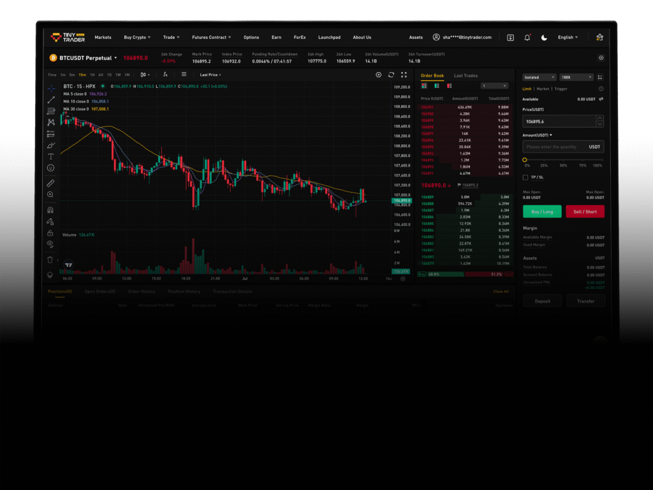Tick the TP / SL checkbox
Image resolution: width=653 pixels, height=490 pixels.
point(525,177)
